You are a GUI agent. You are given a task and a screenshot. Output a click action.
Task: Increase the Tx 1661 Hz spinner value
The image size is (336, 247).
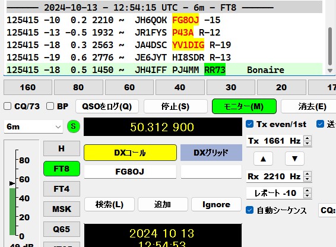tap(308, 138)
